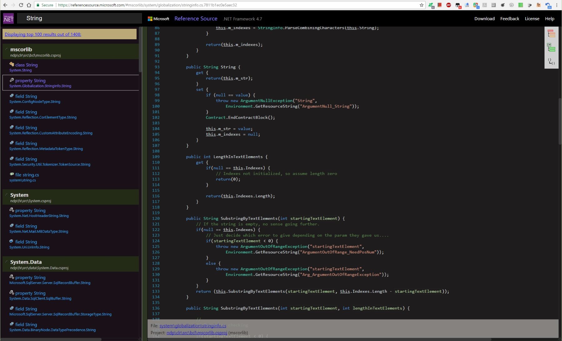Open field String in BinaryNode.DataTypePrecedence
This screenshot has width=562, height=341.
(71, 327)
